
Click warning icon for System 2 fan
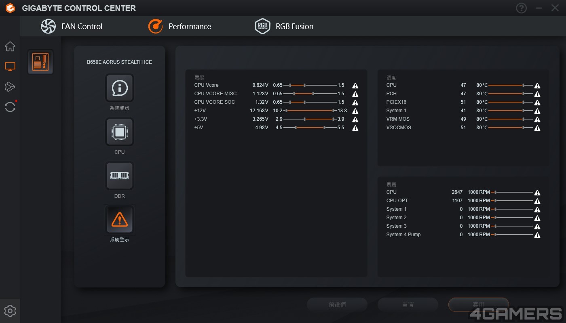(x=537, y=218)
